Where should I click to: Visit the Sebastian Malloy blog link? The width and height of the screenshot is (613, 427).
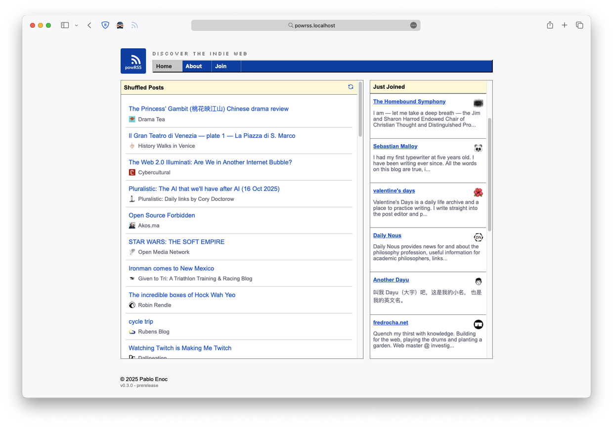[395, 146]
